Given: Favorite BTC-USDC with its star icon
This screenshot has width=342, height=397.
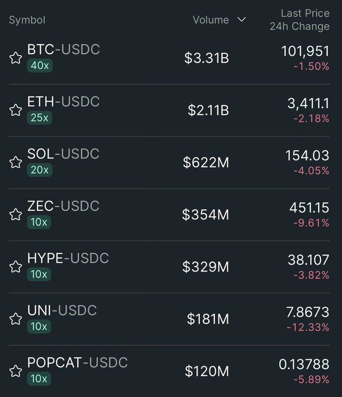Looking at the screenshot, I should click(15, 58).
